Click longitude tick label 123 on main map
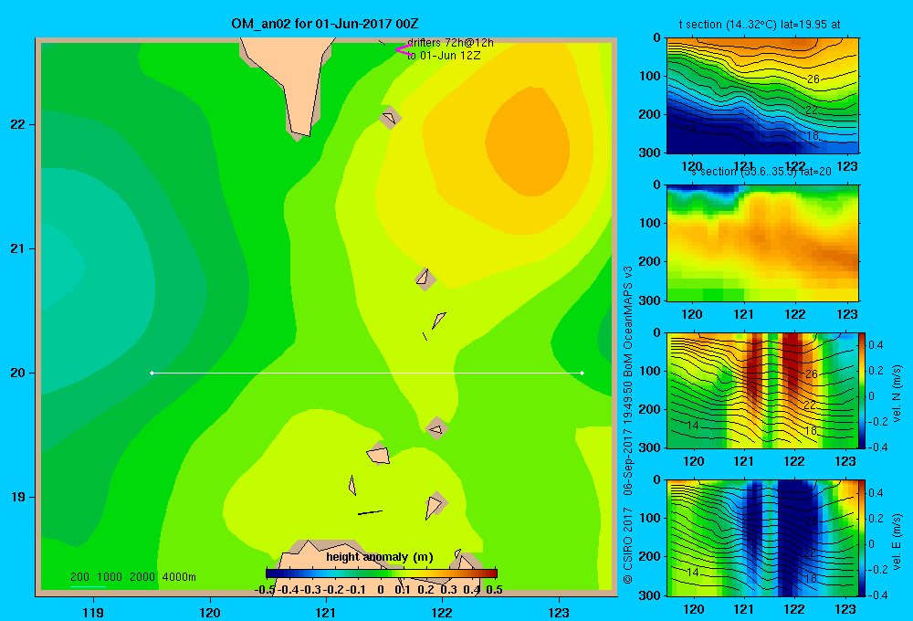The image size is (913, 621). click(x=559, y=613)
